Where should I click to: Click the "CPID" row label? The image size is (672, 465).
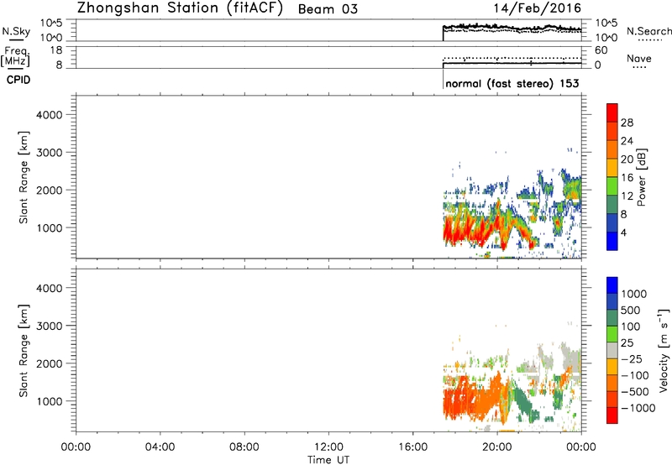(18, 80)
